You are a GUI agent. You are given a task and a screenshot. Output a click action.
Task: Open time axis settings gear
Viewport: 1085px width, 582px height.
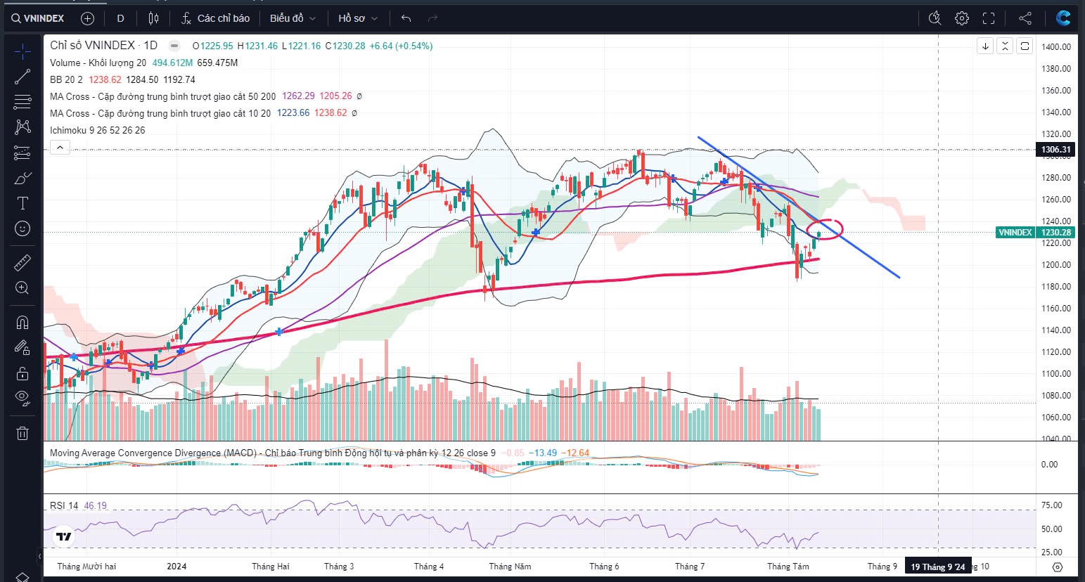point(1058,567)
